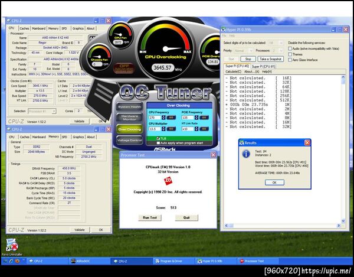
Task: Apply CPU Multiplier with GO button
Action: click(x=171, y=129)
